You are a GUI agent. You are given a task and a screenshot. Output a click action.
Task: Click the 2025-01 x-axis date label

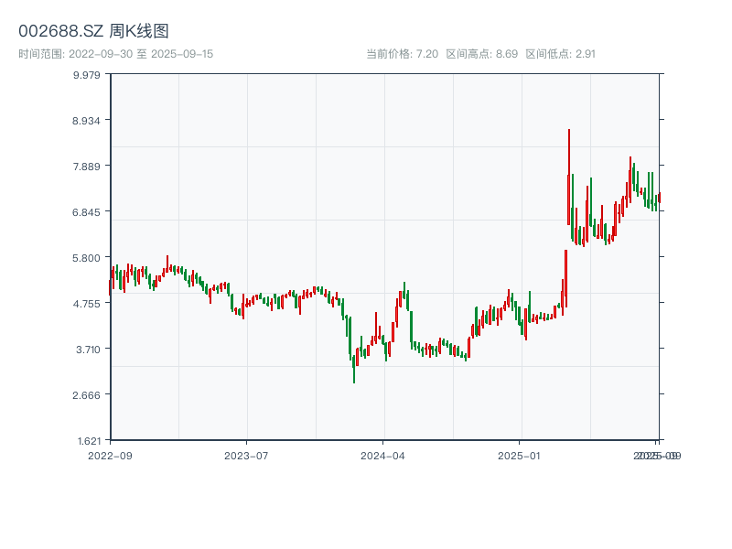[521, 455]
